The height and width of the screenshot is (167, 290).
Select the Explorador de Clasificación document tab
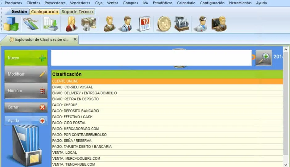(42, 39)
